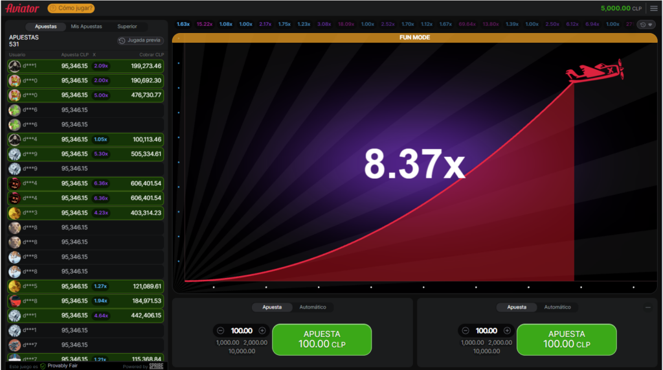Choose the 10,000.00 quick amount in left panel
The image size is (663, 370).
[242, 351]
